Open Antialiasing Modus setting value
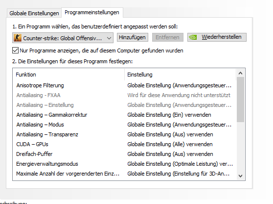273x204 pixels. point(180,125)
